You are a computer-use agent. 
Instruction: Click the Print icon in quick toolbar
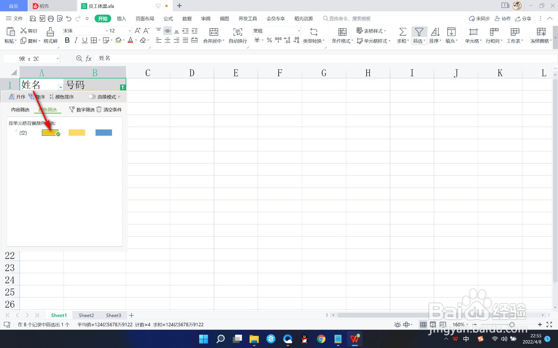51,18
